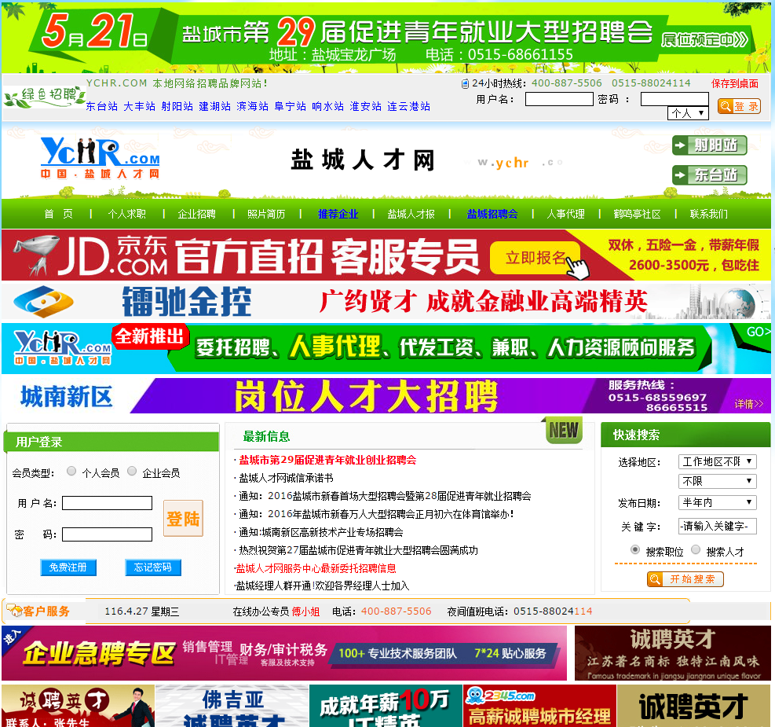Open the 企业急聘专区 banner
Image resolution: width=775 pixels, height=727 pixels.
point(284,653)
